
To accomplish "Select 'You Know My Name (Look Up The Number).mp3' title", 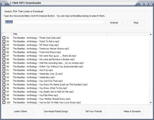I will (x=63, y=85).
